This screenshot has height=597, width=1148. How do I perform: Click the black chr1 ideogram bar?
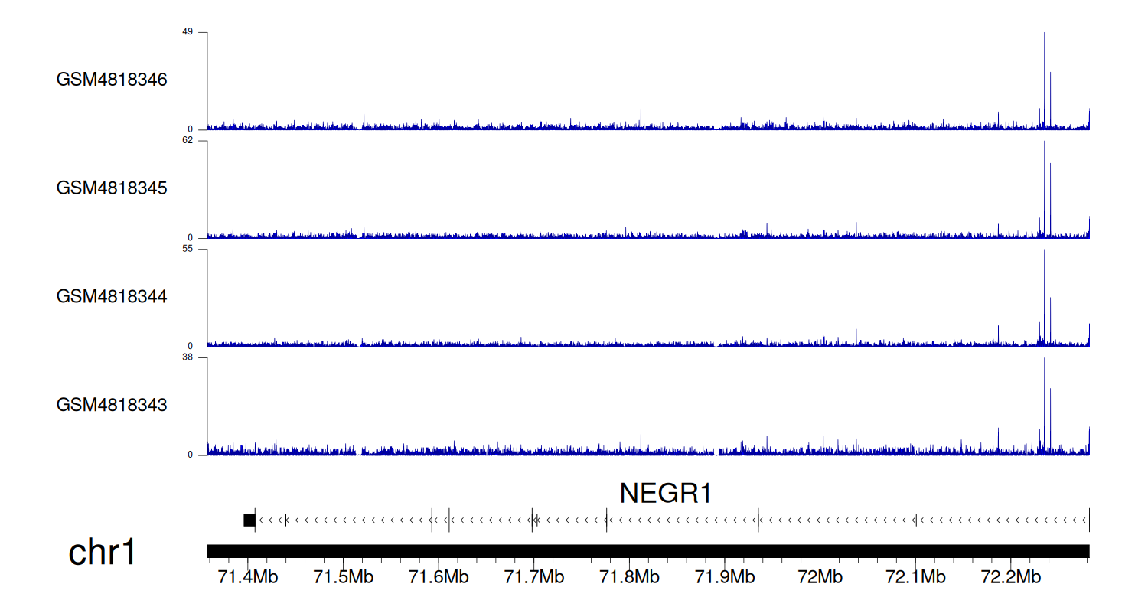coord(647,551)
